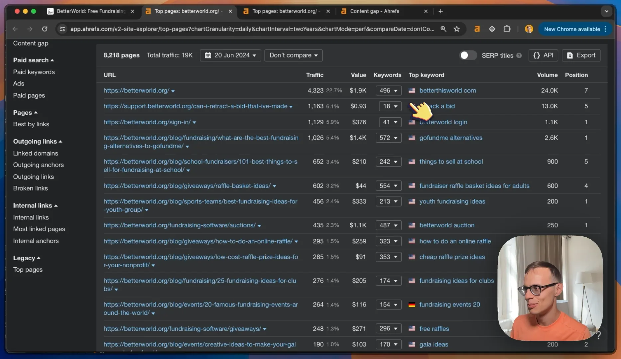Screen dimensions: 621x359
Task: Open the Chrome profile avatar
Action: click(x=529, y=29)
